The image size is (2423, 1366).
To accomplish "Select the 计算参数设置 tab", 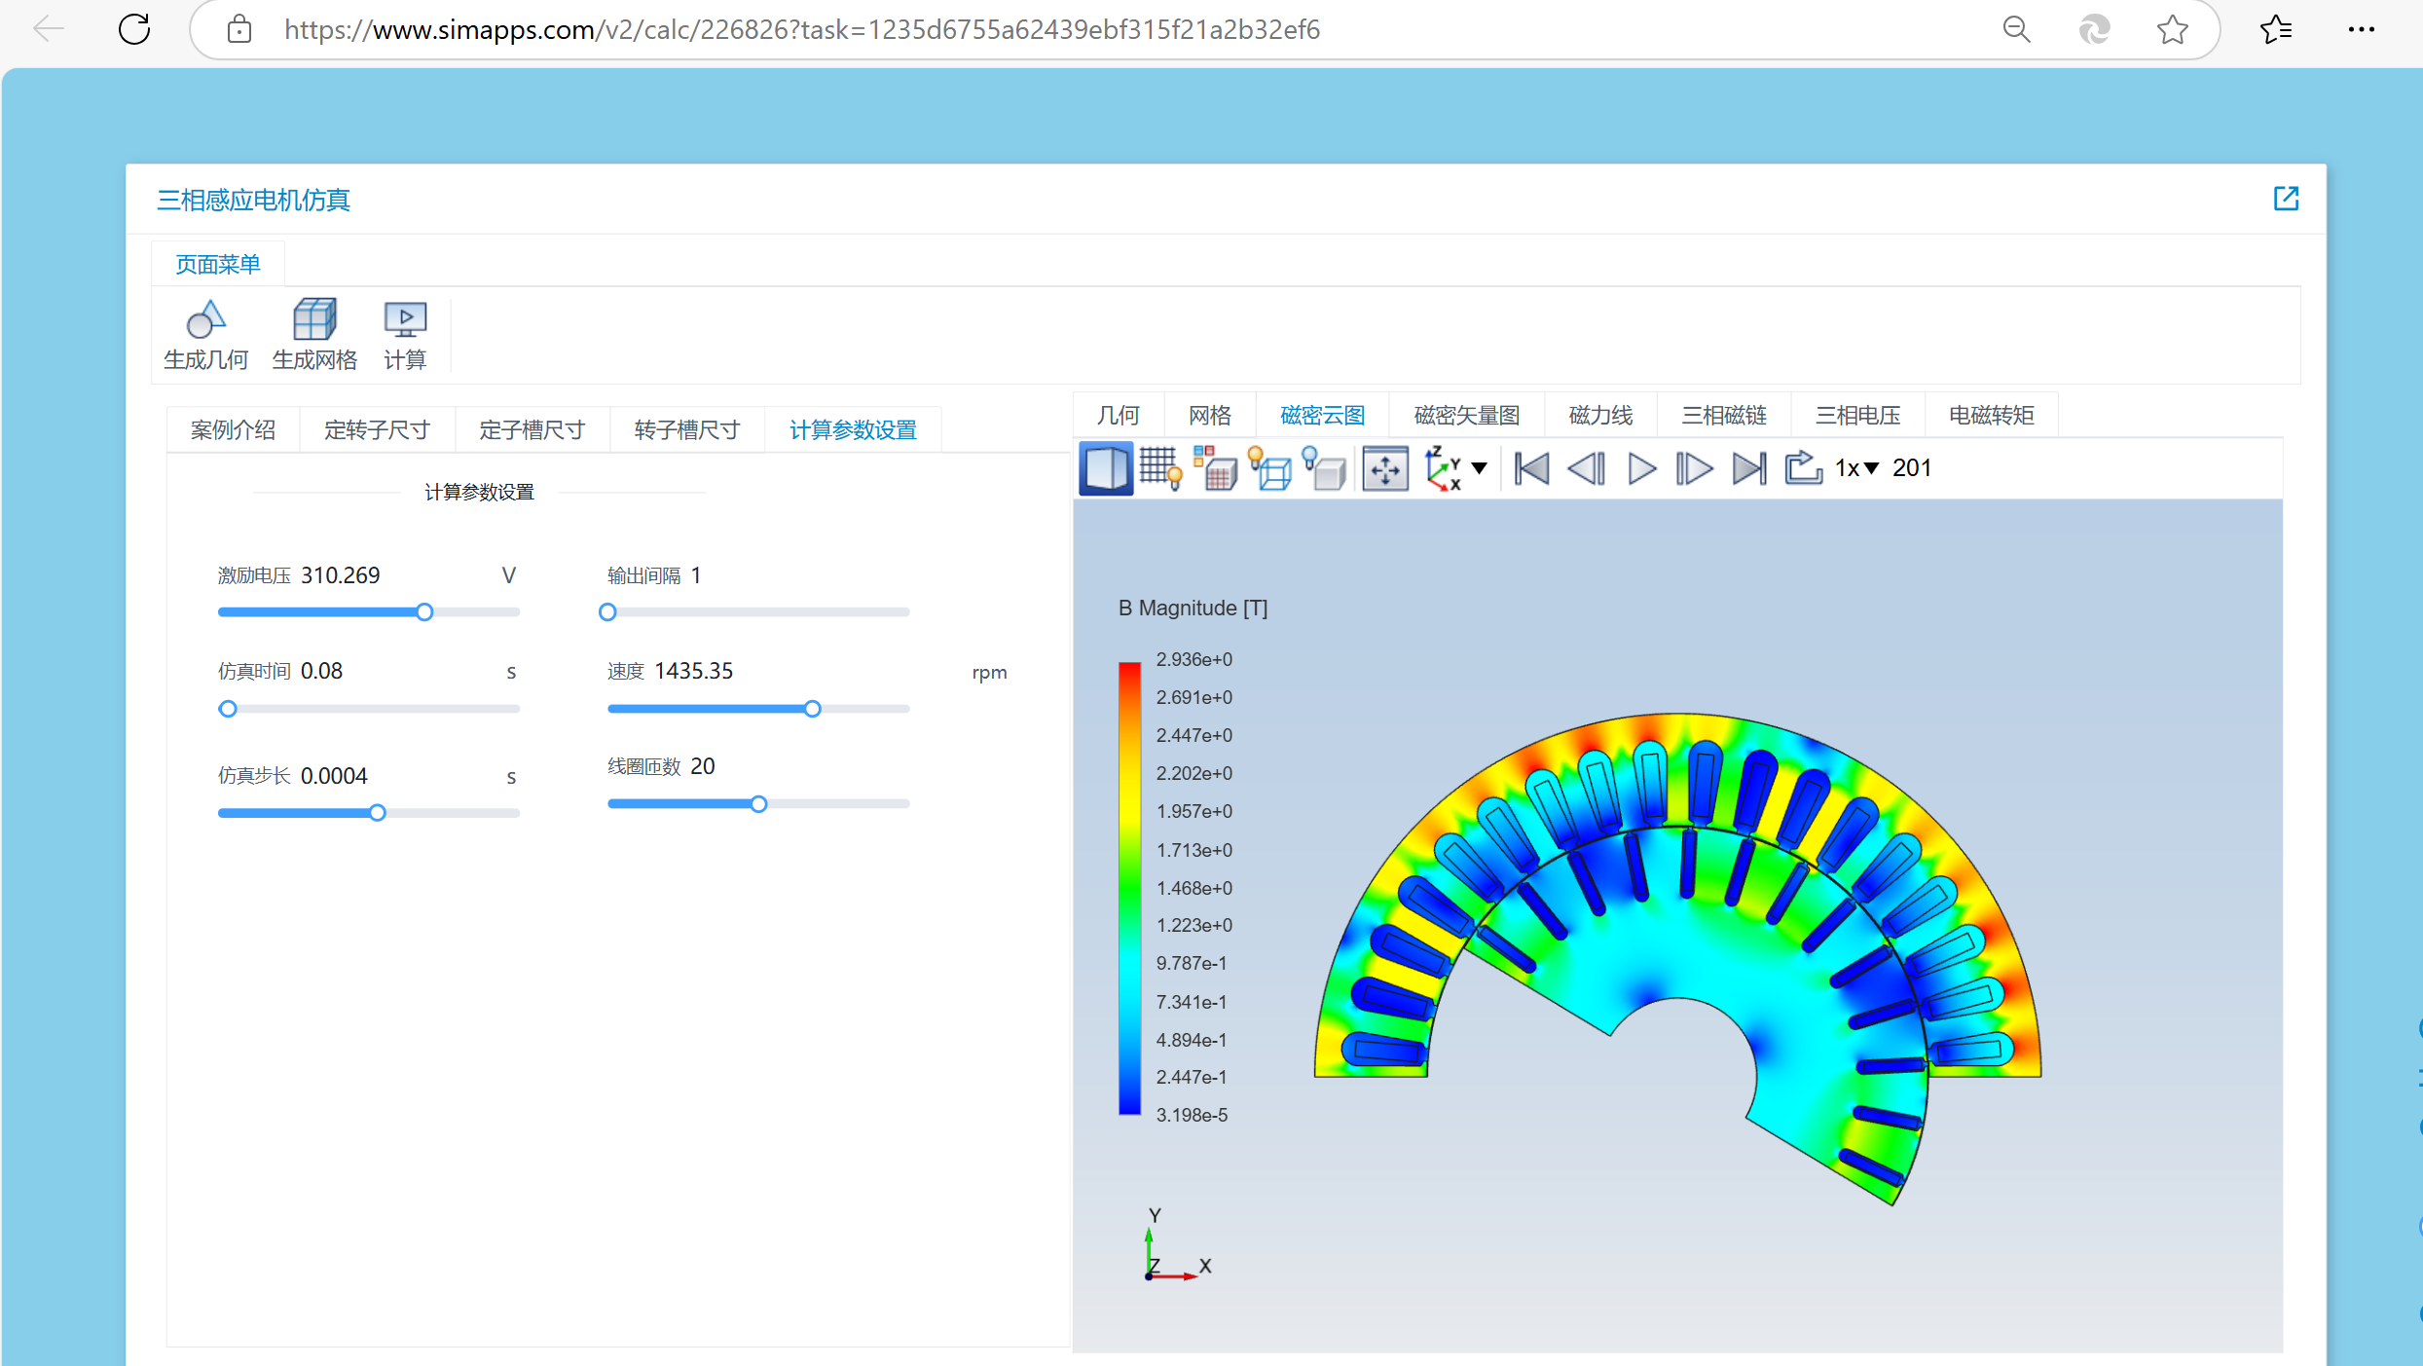I will (853, 430).
